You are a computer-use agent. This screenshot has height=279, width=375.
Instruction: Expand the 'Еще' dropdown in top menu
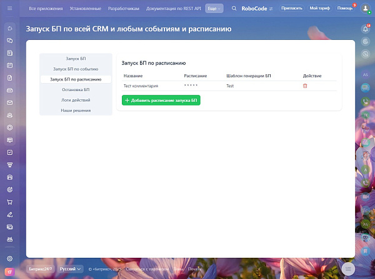tap(214, 8)
